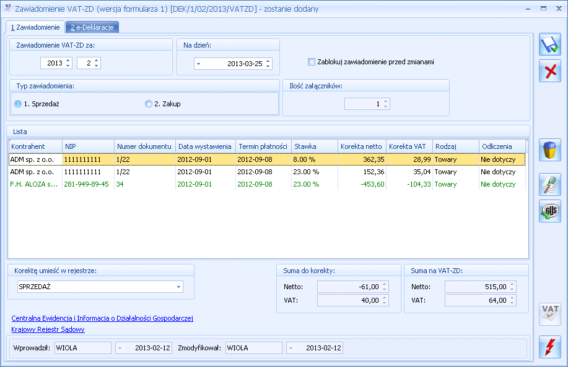Sort list by Odliczenia column header
The height and width of the screenshot is (367, 568).
(502, 146)
